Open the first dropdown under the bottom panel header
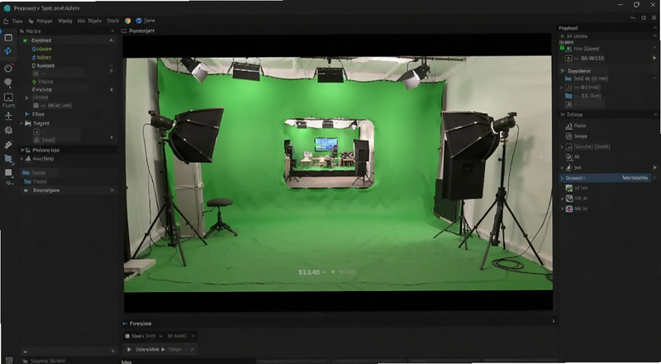The width and height of the screenshot is (661, 364). pyautogui.click(x=143, y=336)
